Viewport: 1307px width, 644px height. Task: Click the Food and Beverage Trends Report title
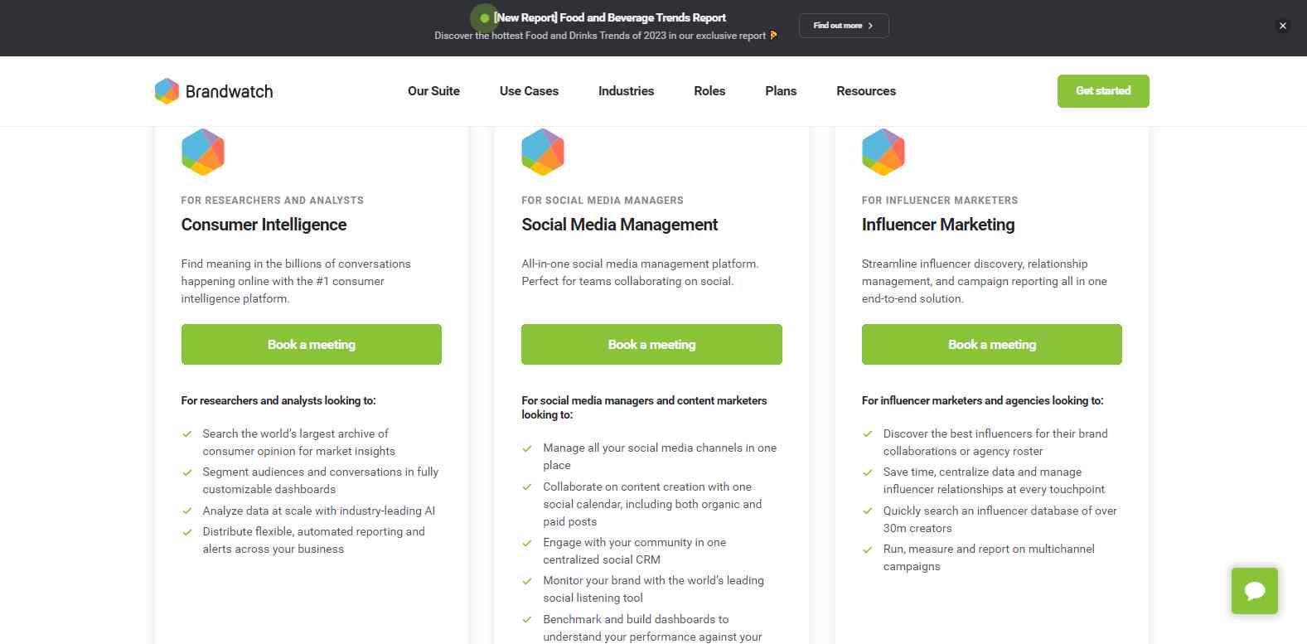[610, 17]
